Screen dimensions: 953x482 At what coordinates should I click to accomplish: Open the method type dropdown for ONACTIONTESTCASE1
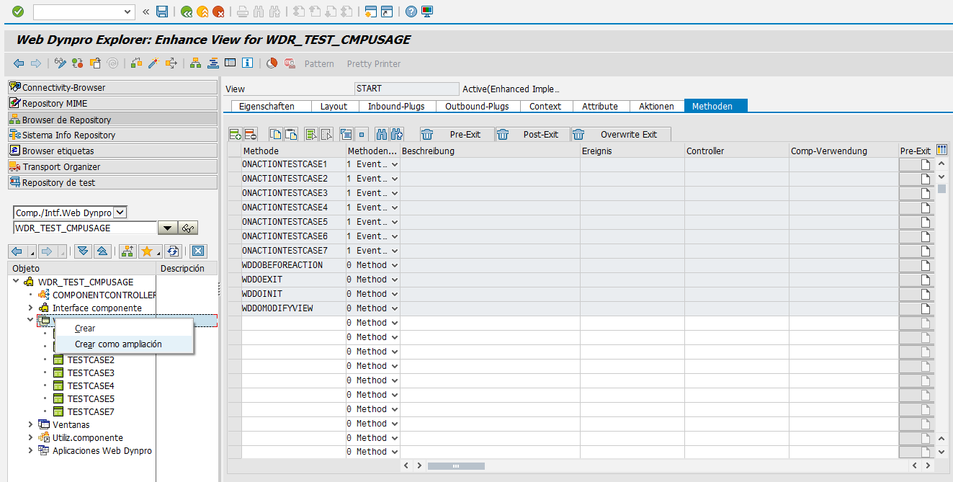click(394, 164)
